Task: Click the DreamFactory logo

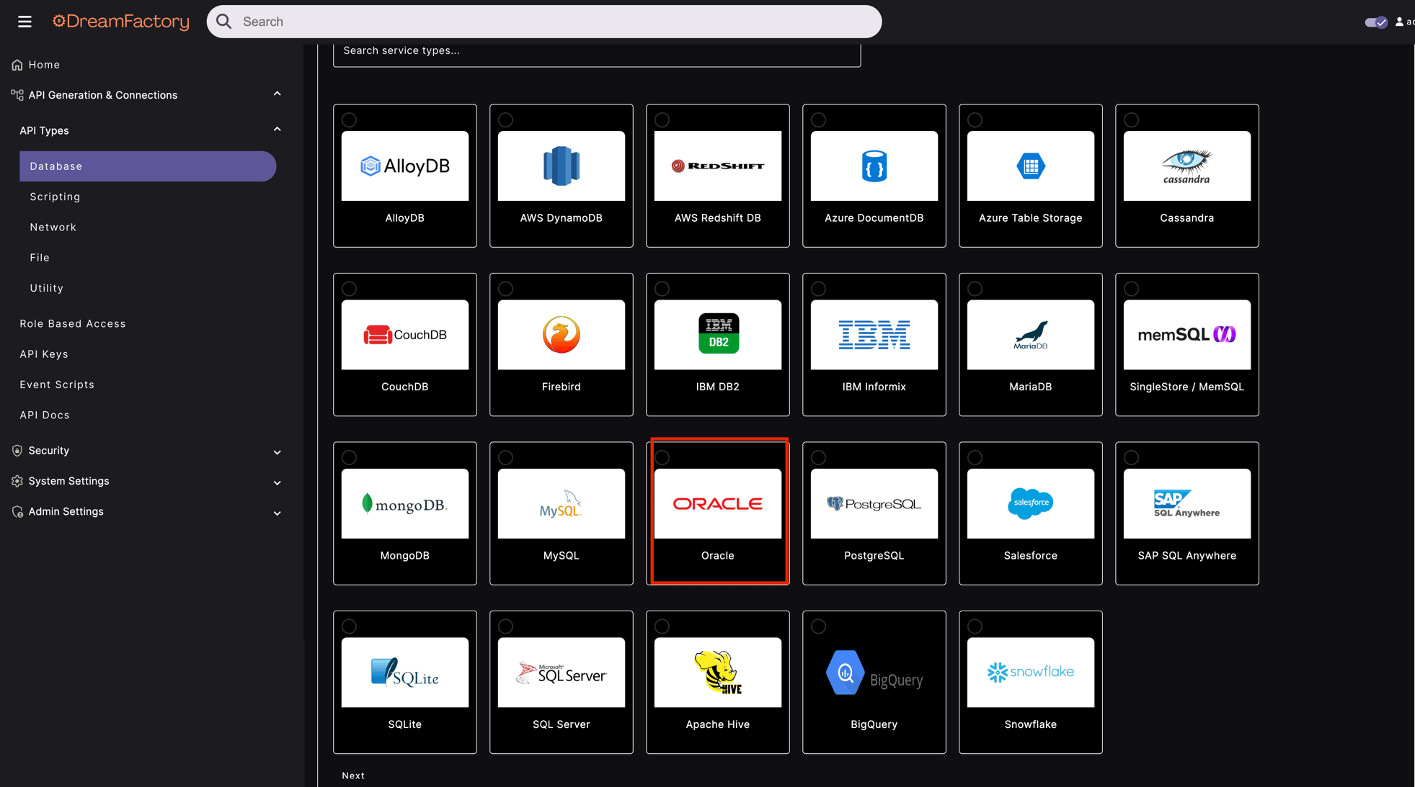Action: tap(121, 22)
